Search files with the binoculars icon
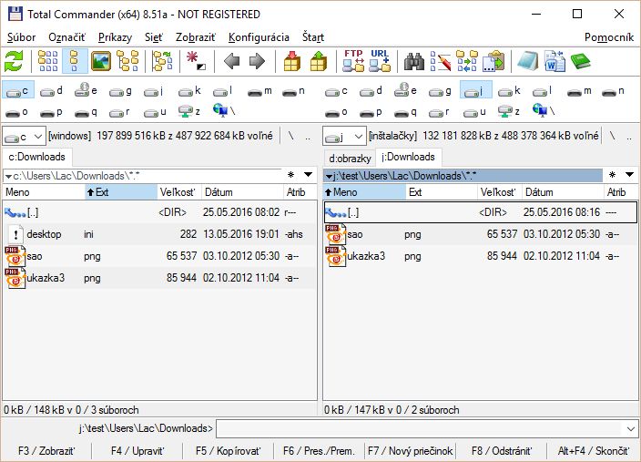The image size is (641, 462). point(414,61)
